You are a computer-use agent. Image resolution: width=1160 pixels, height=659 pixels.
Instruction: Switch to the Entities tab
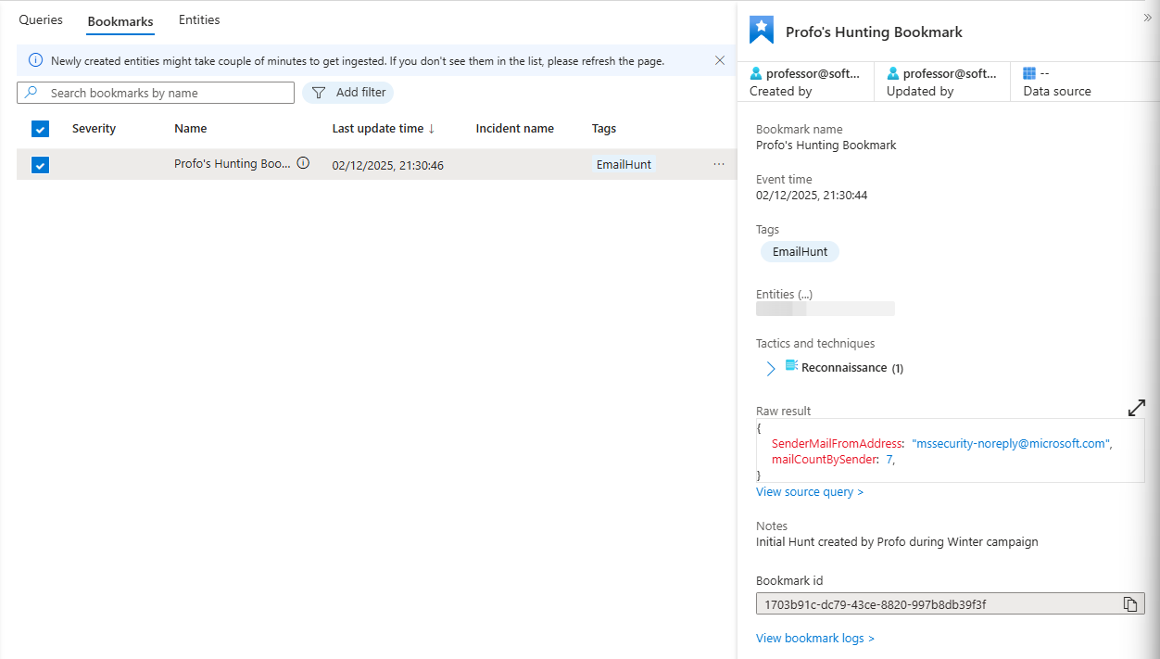pyautogui.click(x=199, y=20)
